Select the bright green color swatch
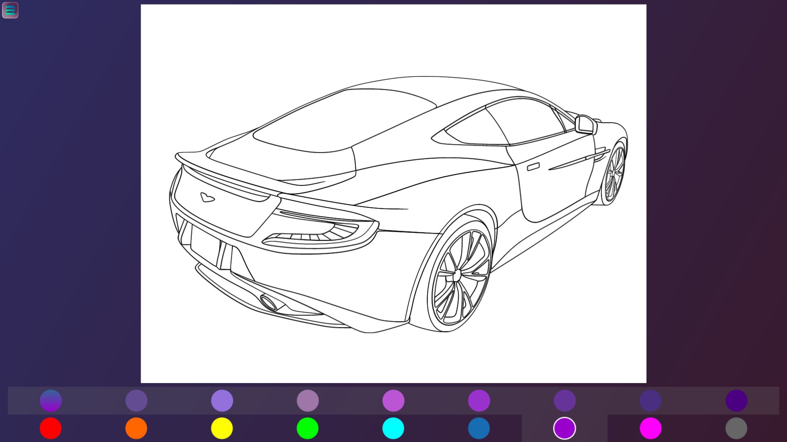Viewport: 787px width, 442px height. (307, 428)
